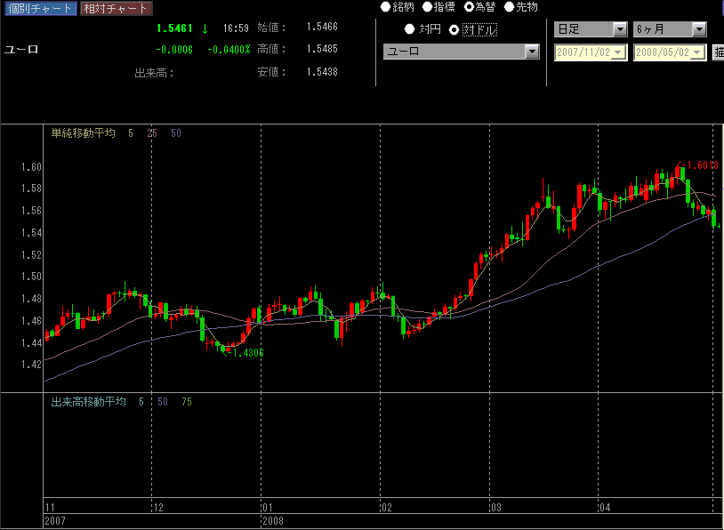
Task: Open the 日足 chart interval dropdown
Action: pos(618,29)
